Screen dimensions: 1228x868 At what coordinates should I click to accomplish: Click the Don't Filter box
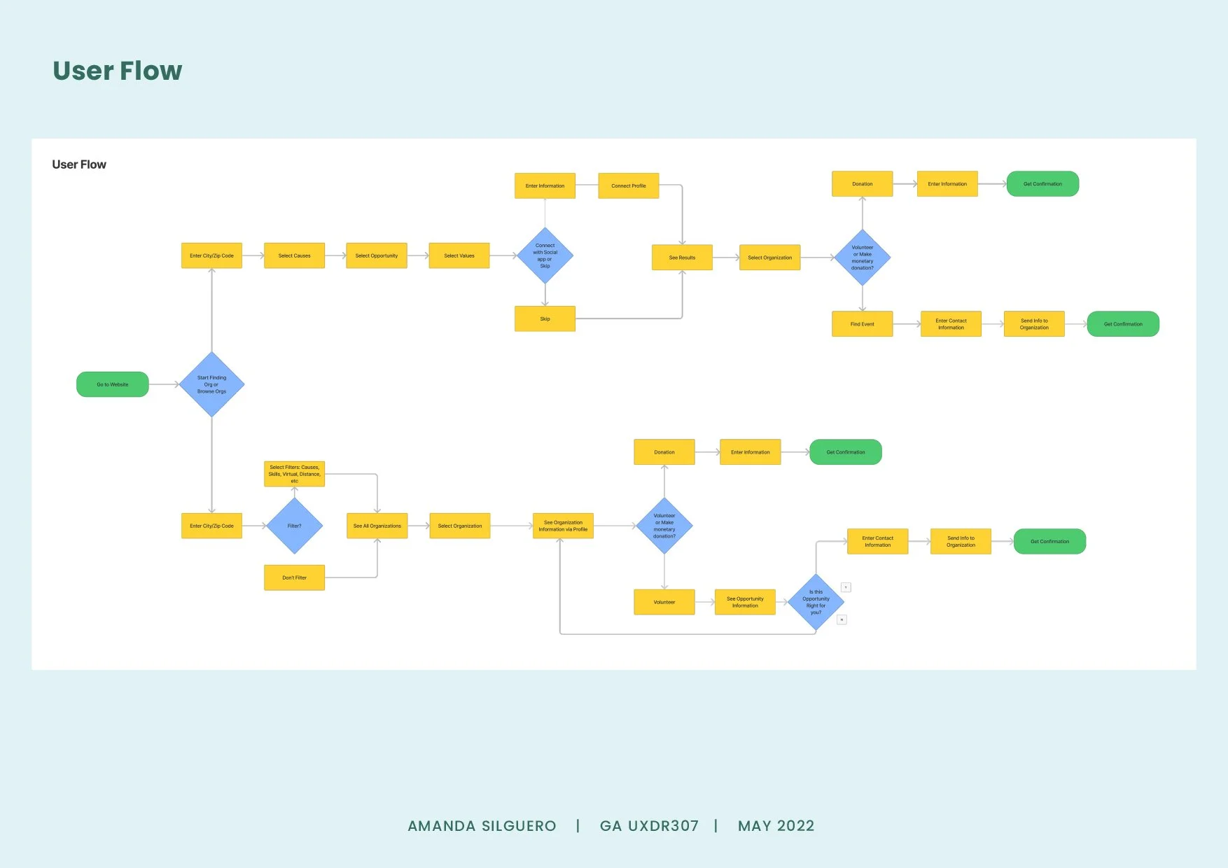pyautogui.click(x=294, y=577)
